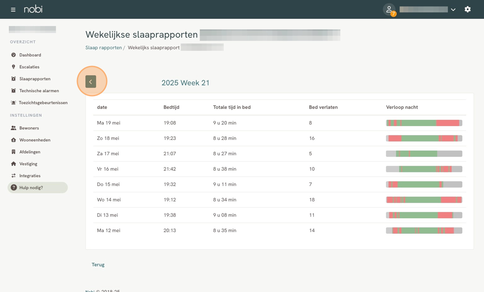Select Technische alarmen menu item
Screen dimensions: 484x292
pos(39,91)
